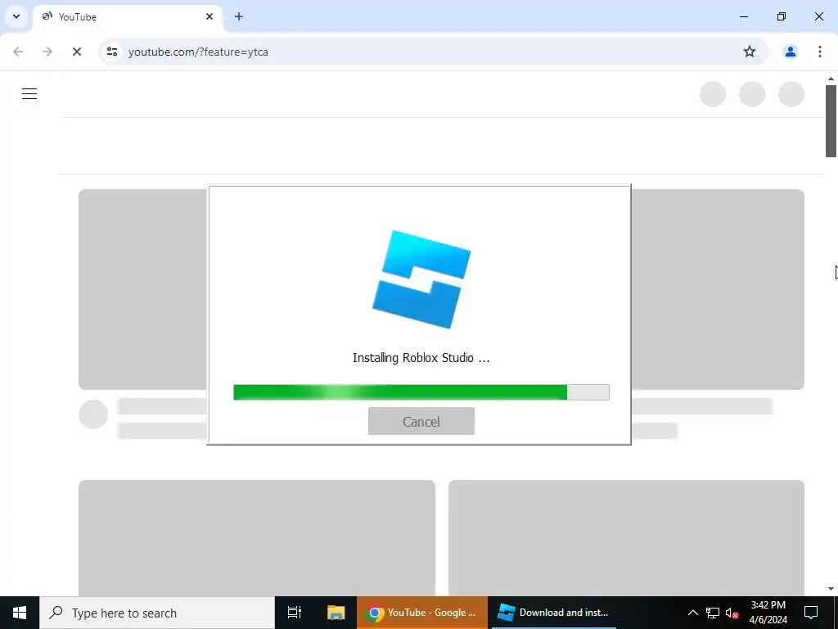Cancel the Roblox Studio installation
Screen dimensions: 838x629
point(421,422)
